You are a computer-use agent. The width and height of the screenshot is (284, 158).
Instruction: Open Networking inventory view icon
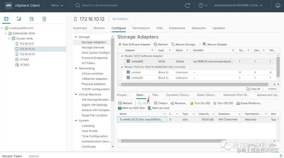tap(44, 19)
